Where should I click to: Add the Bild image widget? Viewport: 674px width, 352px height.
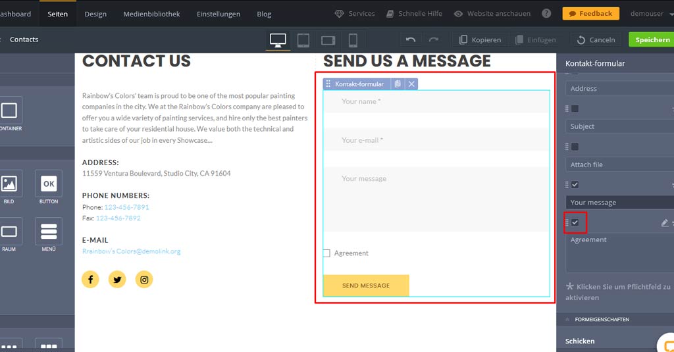pos(9,184)
